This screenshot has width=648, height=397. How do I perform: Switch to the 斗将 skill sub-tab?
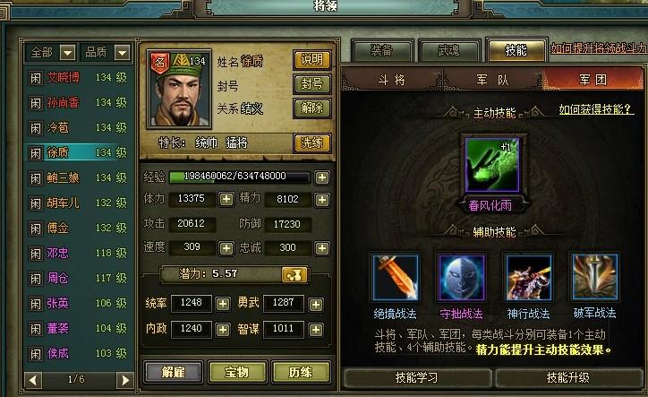coord(392,80)
